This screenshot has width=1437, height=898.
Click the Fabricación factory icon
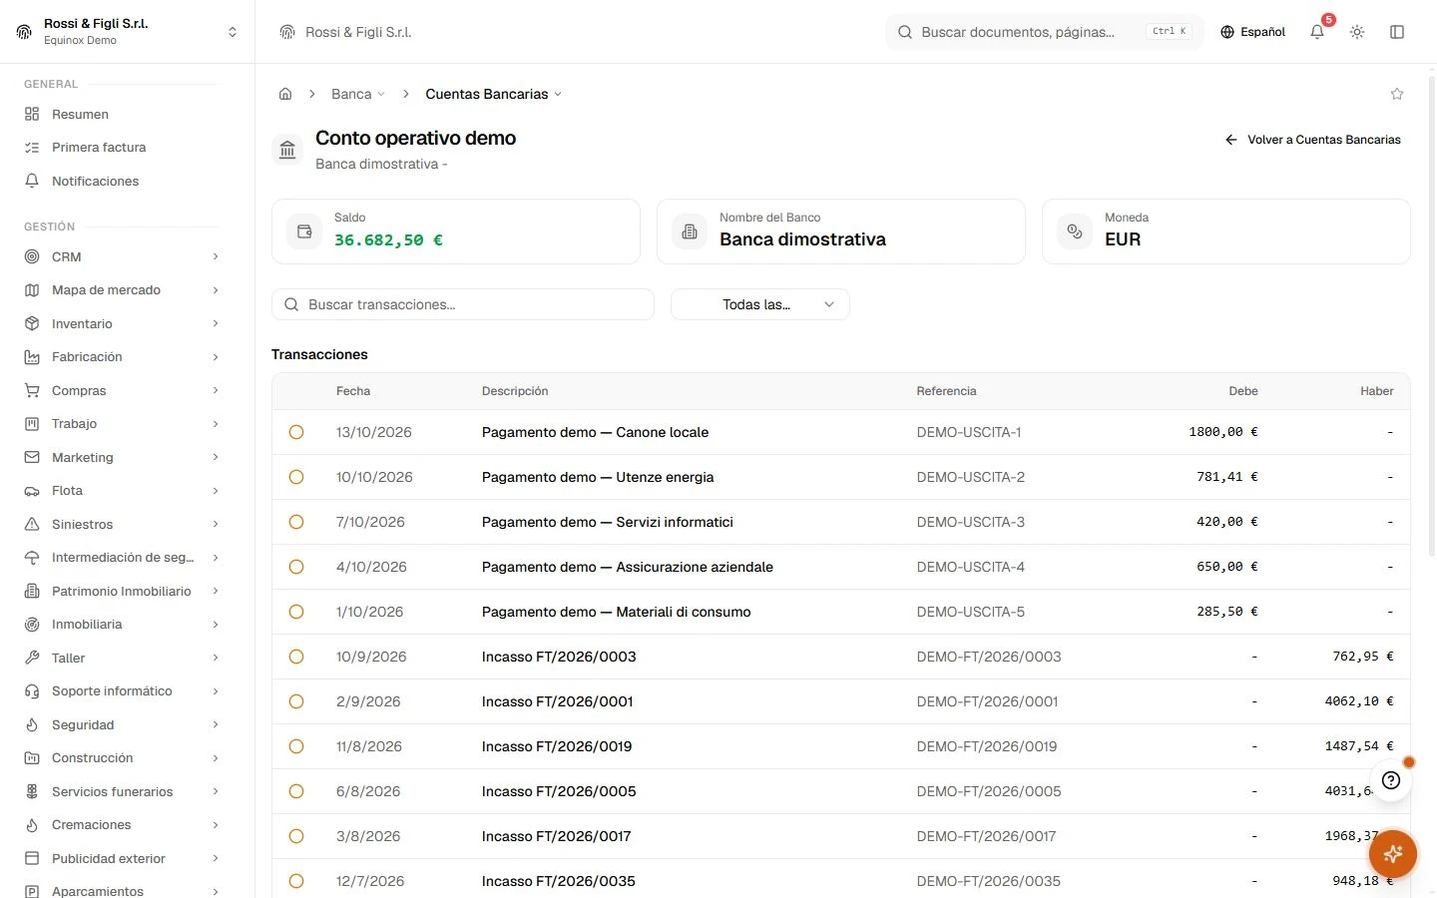[32, 357]
